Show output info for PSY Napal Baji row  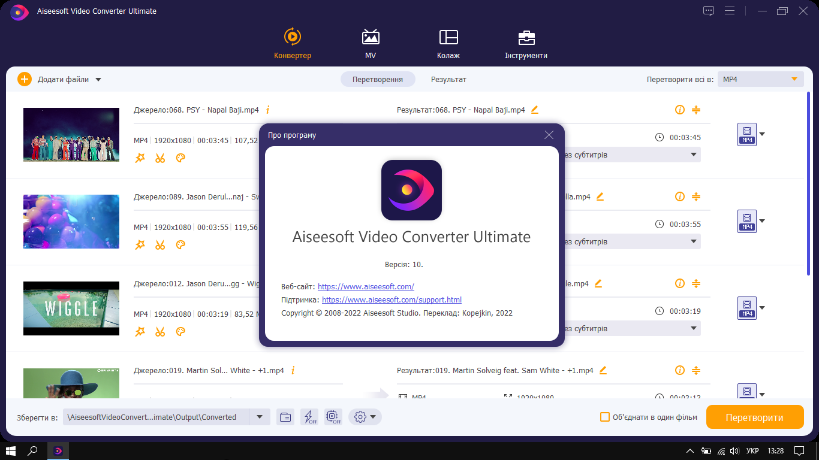click(x=679, y=110)
